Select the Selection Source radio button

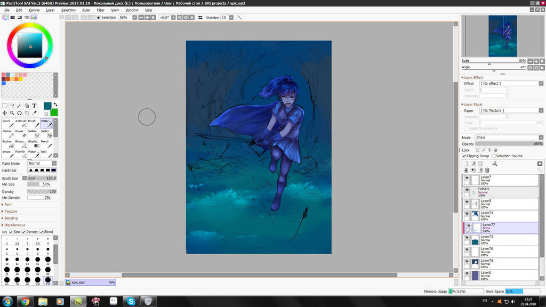(x=494, y=156)
